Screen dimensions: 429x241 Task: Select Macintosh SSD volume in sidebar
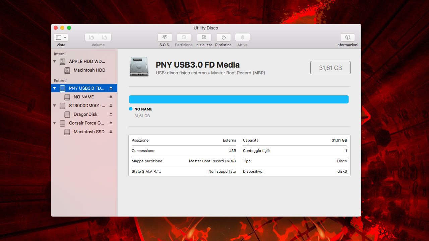[x=89, y=132]
